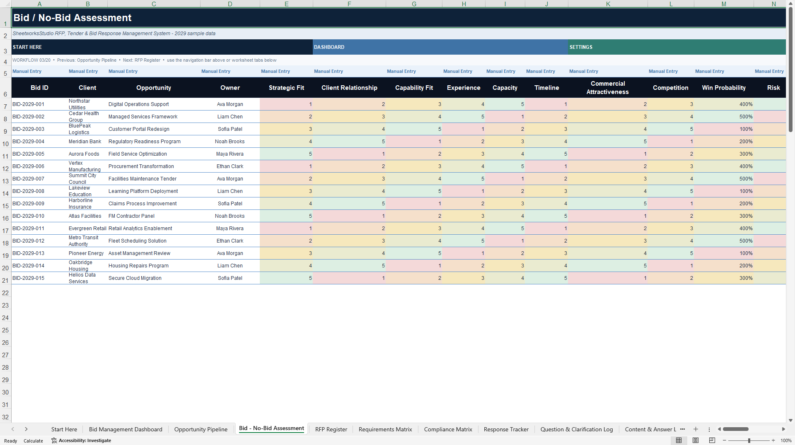Add a new sheet with plus icon

[x=696, y=429]
